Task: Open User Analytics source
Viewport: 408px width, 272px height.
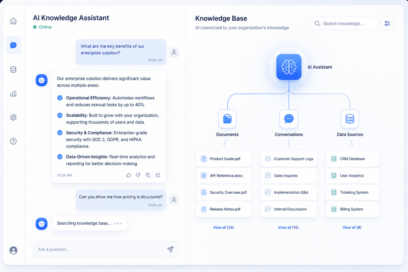Action: click(353, 175)
